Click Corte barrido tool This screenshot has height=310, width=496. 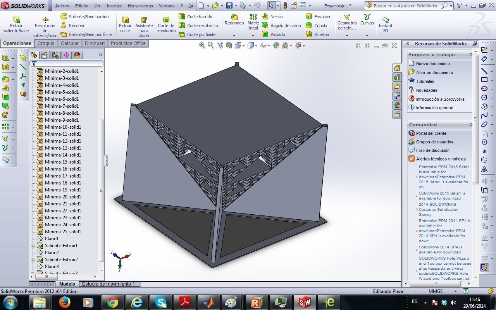tap(195, 17)
